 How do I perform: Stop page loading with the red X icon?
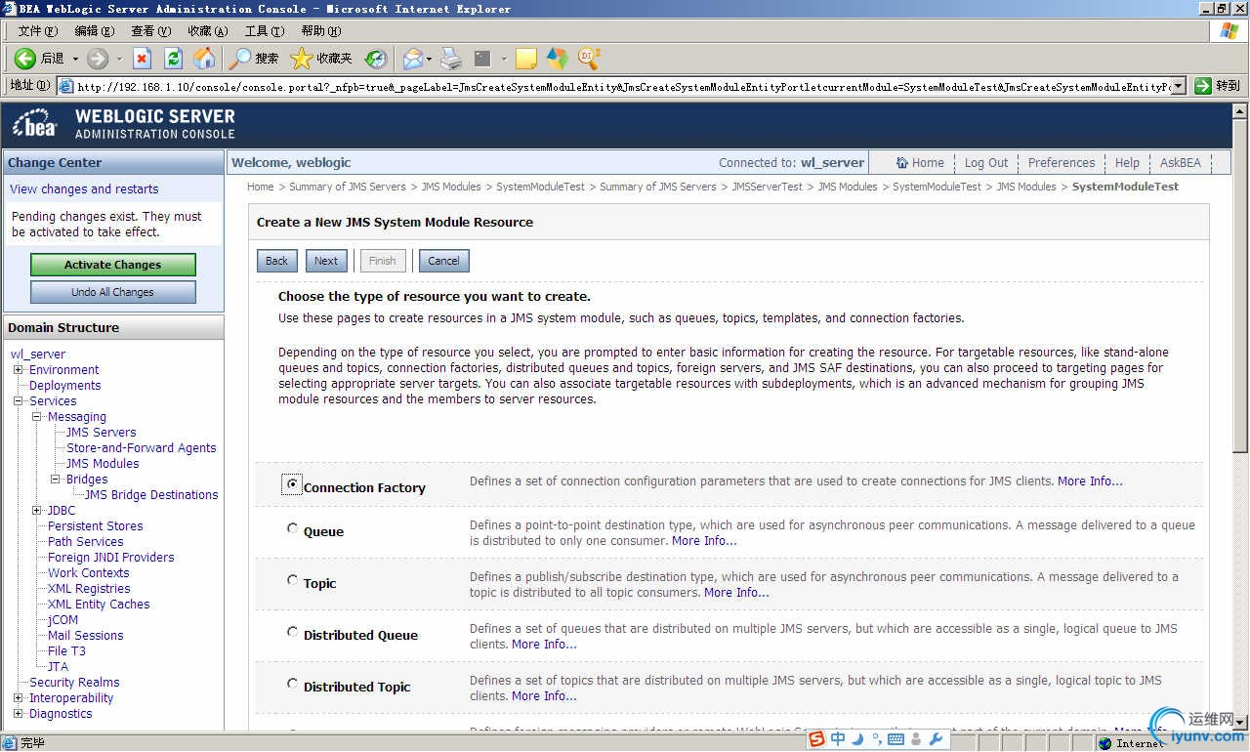pyautogui.click(x=143, y=59)
